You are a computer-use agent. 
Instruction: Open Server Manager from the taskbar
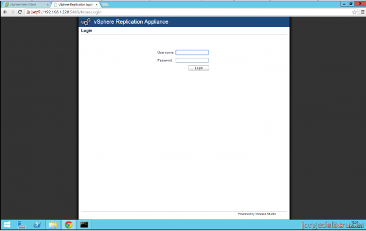click(21, 225)
